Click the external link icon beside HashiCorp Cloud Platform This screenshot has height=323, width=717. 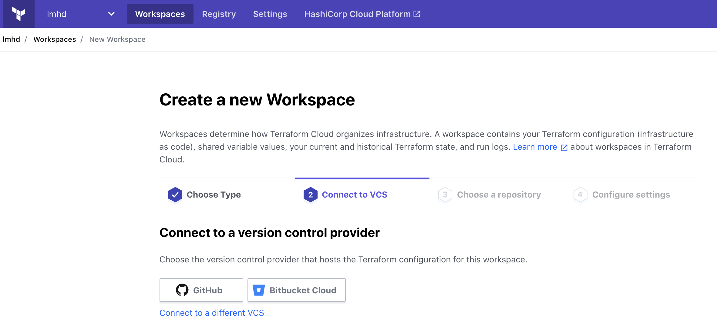[417, 14]
